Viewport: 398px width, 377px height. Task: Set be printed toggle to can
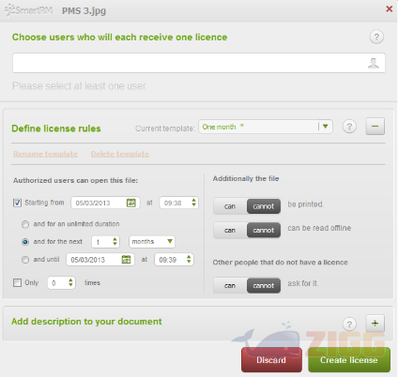click(x=230, y=206)
